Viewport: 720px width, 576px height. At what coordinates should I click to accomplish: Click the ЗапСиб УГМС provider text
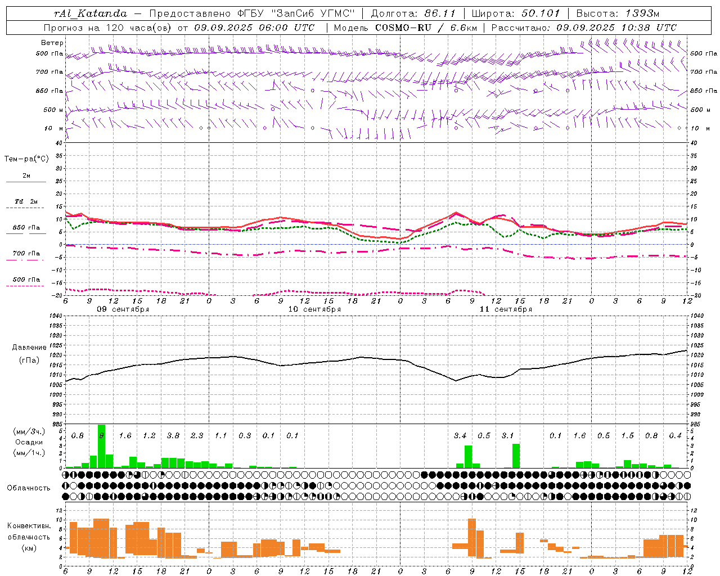pos(313,13)
